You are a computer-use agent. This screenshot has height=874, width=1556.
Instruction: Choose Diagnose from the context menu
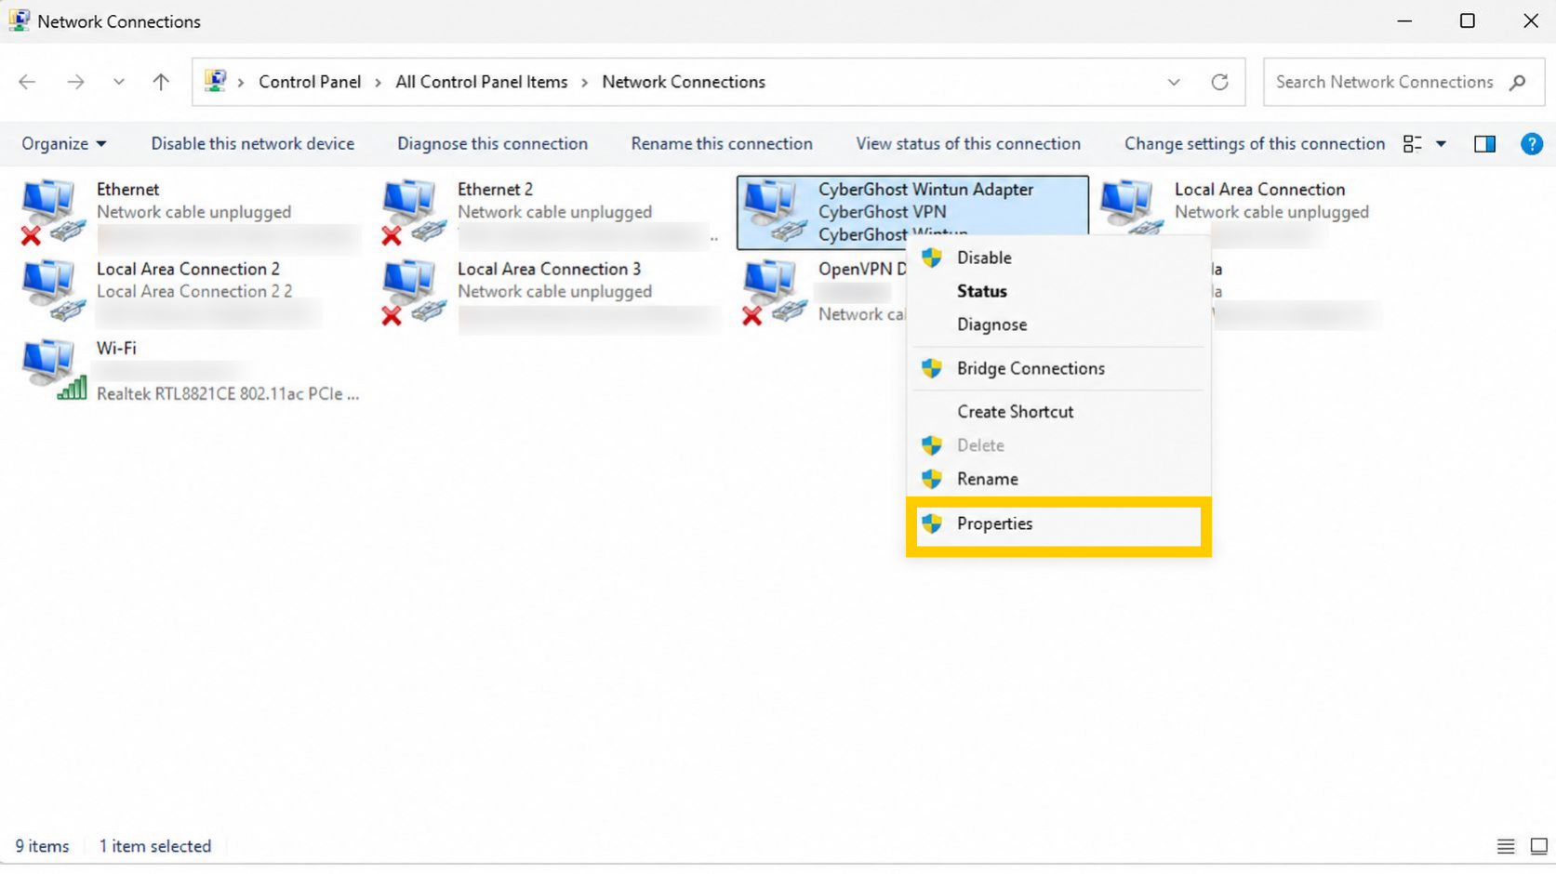tap(1058, 324)
